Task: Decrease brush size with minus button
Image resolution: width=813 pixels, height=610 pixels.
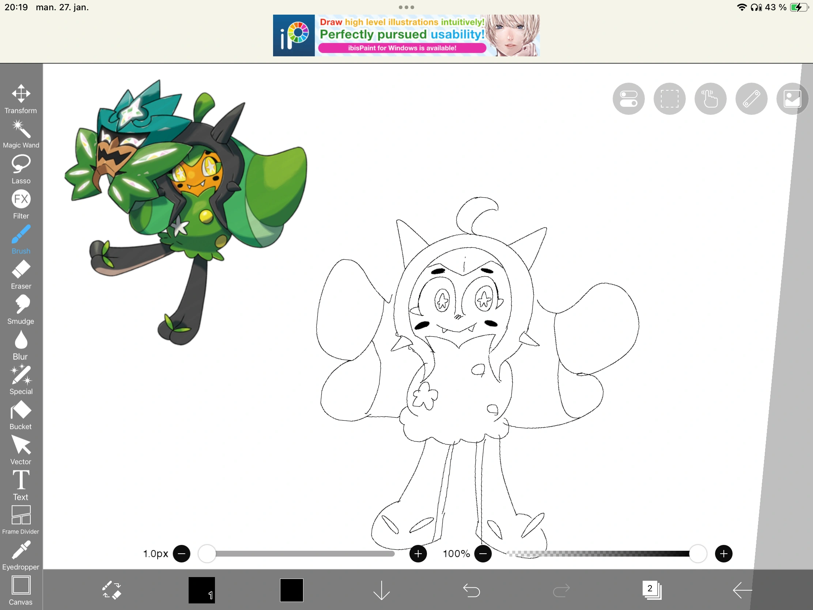Action: [x=182, y=554]
